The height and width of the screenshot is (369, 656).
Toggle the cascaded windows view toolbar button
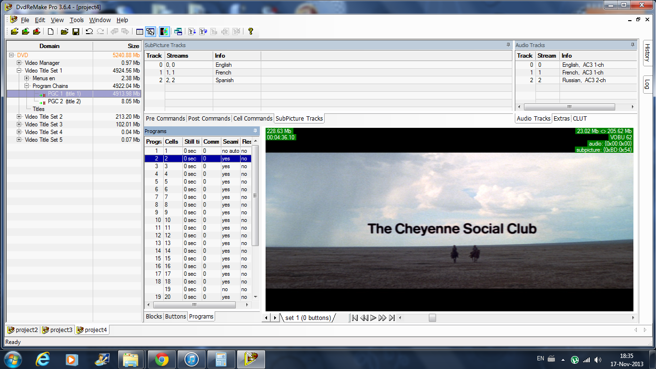click(150, 32)
